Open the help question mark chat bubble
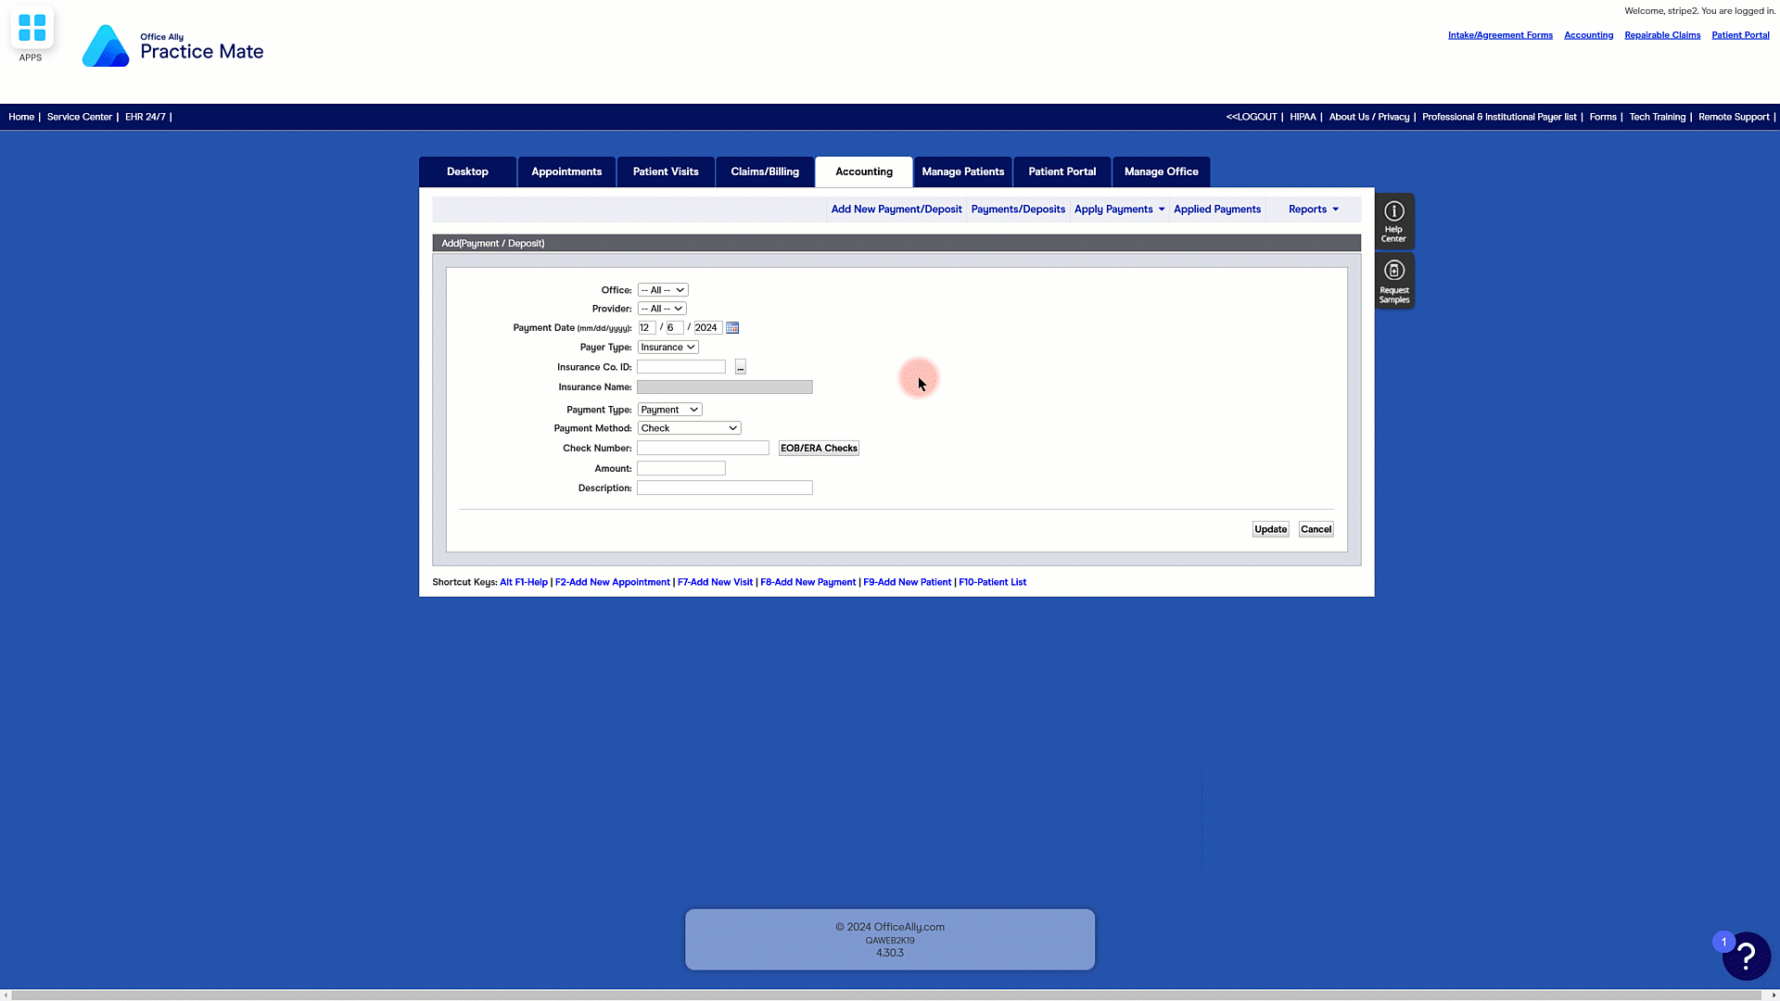Image resolution: width=1780 pixels, height=1001 pixels. (x=1746, y=956)
